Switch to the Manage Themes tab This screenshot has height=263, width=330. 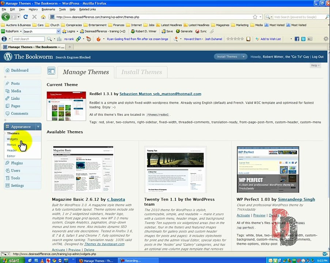[86, 72]
